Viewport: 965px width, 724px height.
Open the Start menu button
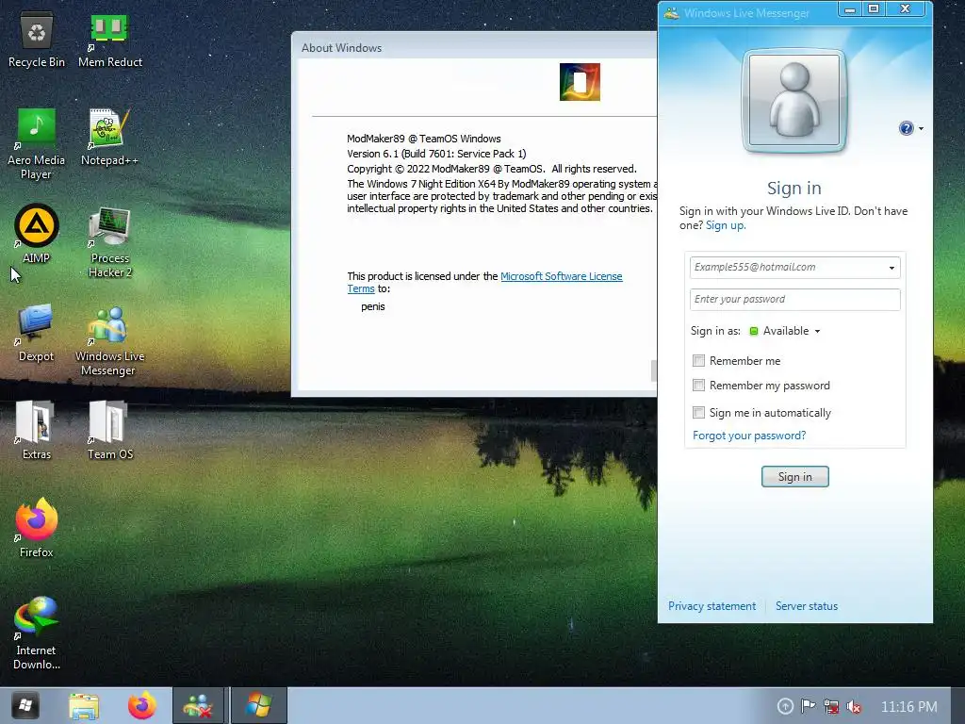pyautogui.click(x=25, y=705)
